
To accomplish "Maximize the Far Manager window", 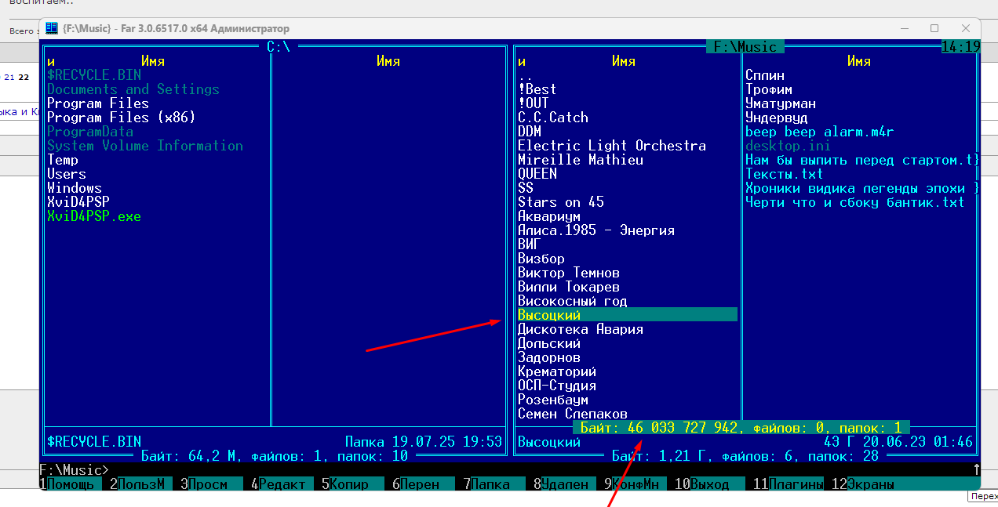I will (934, 28).
